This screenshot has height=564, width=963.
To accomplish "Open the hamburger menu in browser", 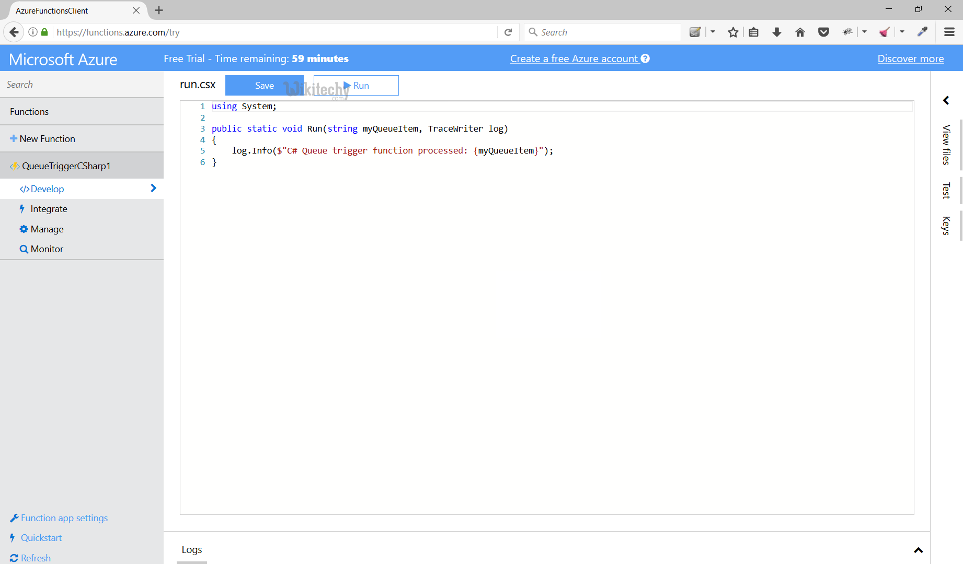I will click(x=949, y=32).
